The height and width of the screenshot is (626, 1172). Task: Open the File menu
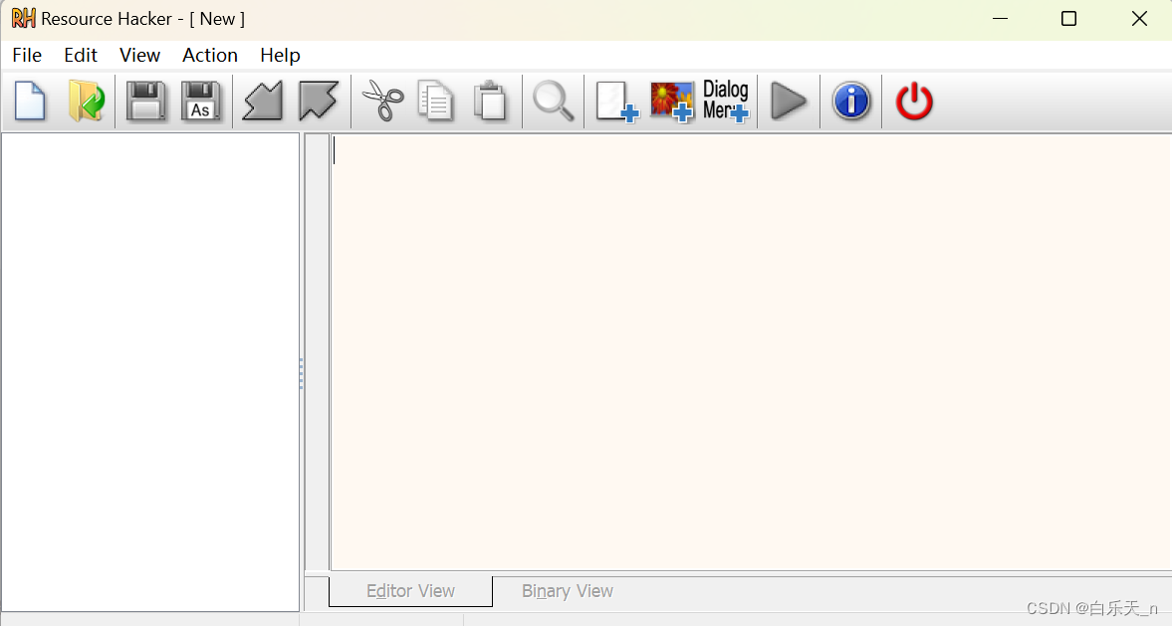pos(27,56)
